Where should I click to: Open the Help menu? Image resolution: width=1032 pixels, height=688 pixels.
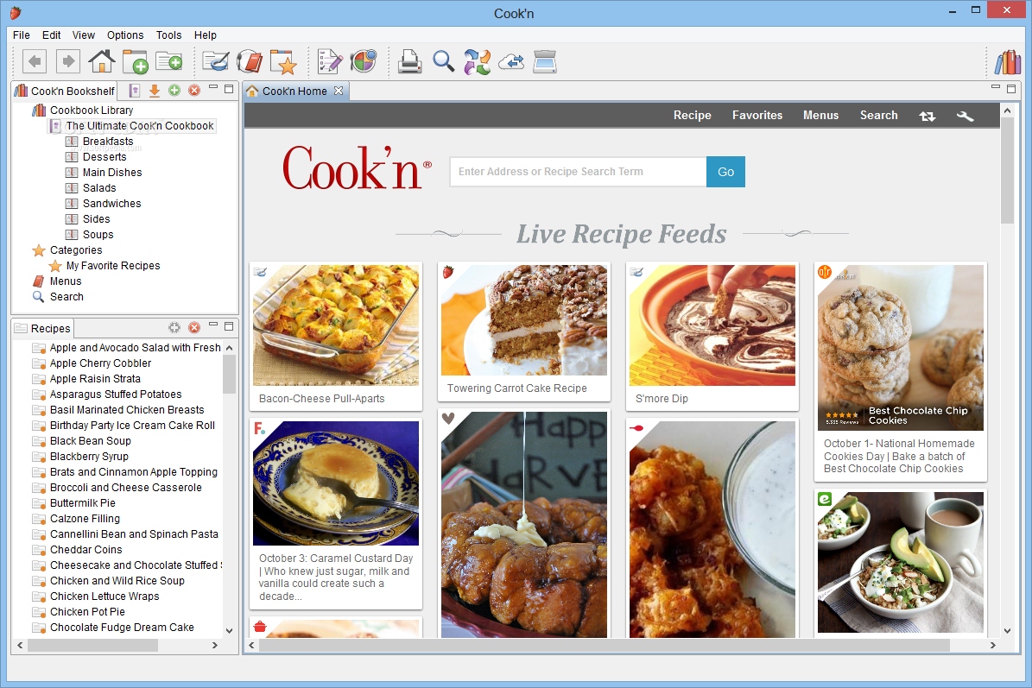(x=206, y=35)
